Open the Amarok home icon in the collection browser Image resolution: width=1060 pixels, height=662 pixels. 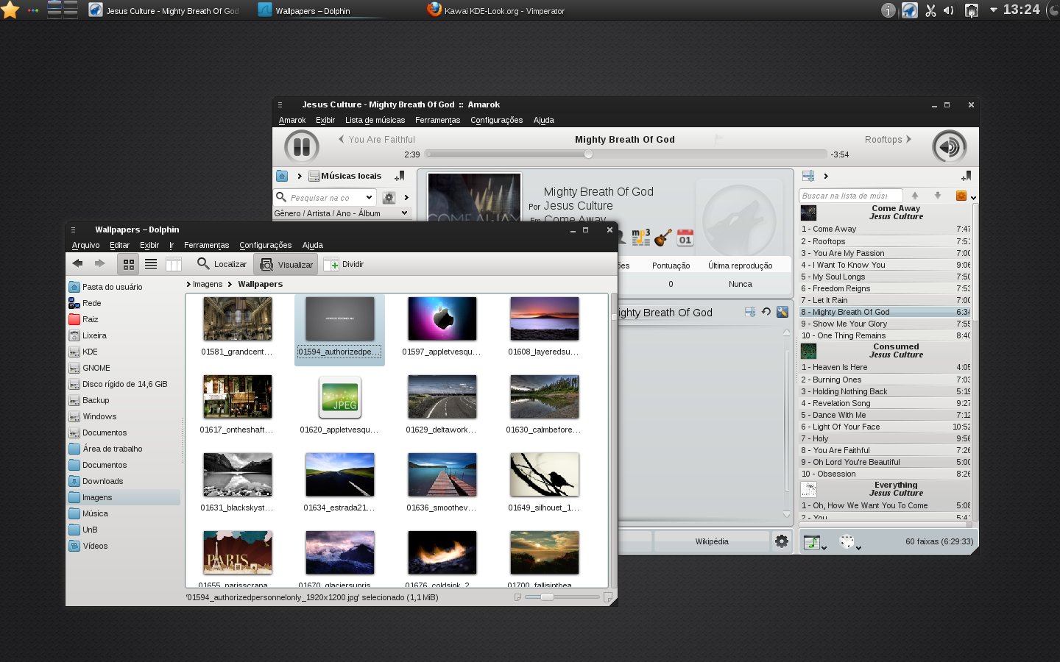click(x=282, y=176)
